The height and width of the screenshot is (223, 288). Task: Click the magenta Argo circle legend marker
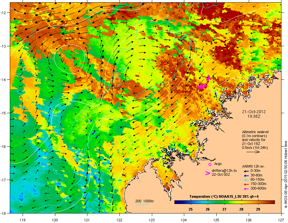[x=210, y=164]
